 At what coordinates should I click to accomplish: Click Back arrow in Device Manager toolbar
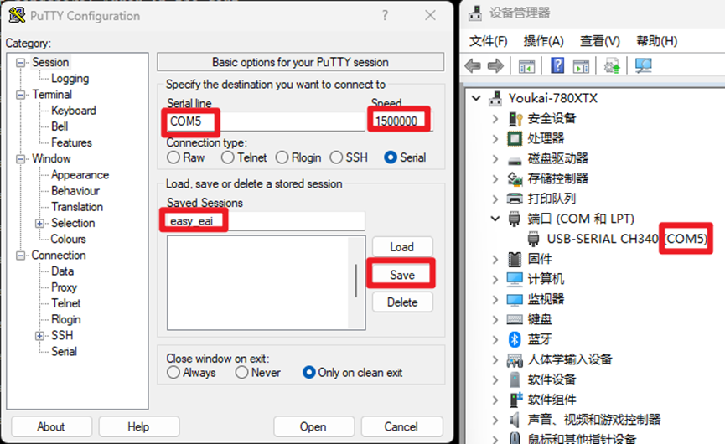pyautogui.click(x=473, y=65)
